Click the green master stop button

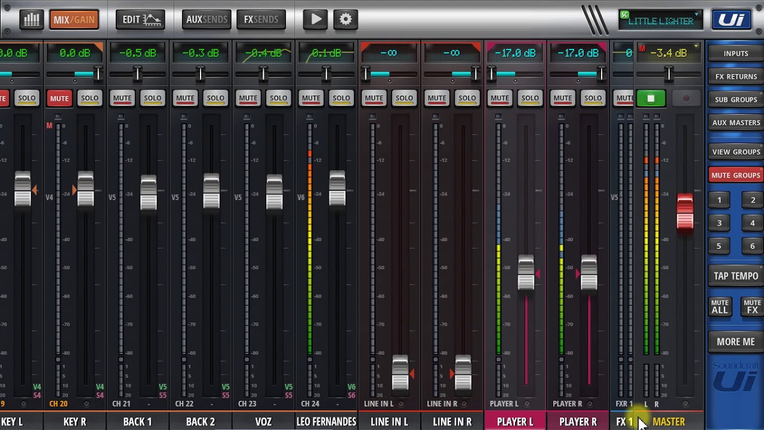[x=651, y=99]
